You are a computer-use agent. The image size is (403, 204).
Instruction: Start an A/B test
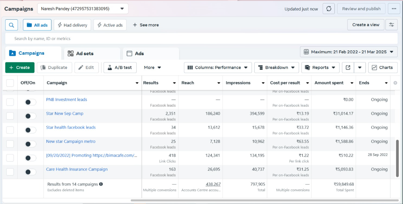(x=120, y=68)
